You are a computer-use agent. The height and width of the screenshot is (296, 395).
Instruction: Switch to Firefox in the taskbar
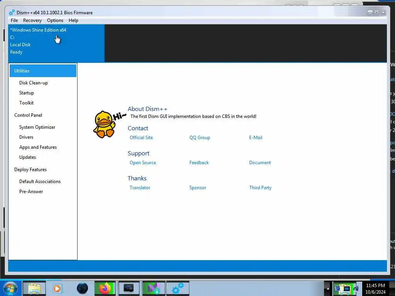pos(105,288)
